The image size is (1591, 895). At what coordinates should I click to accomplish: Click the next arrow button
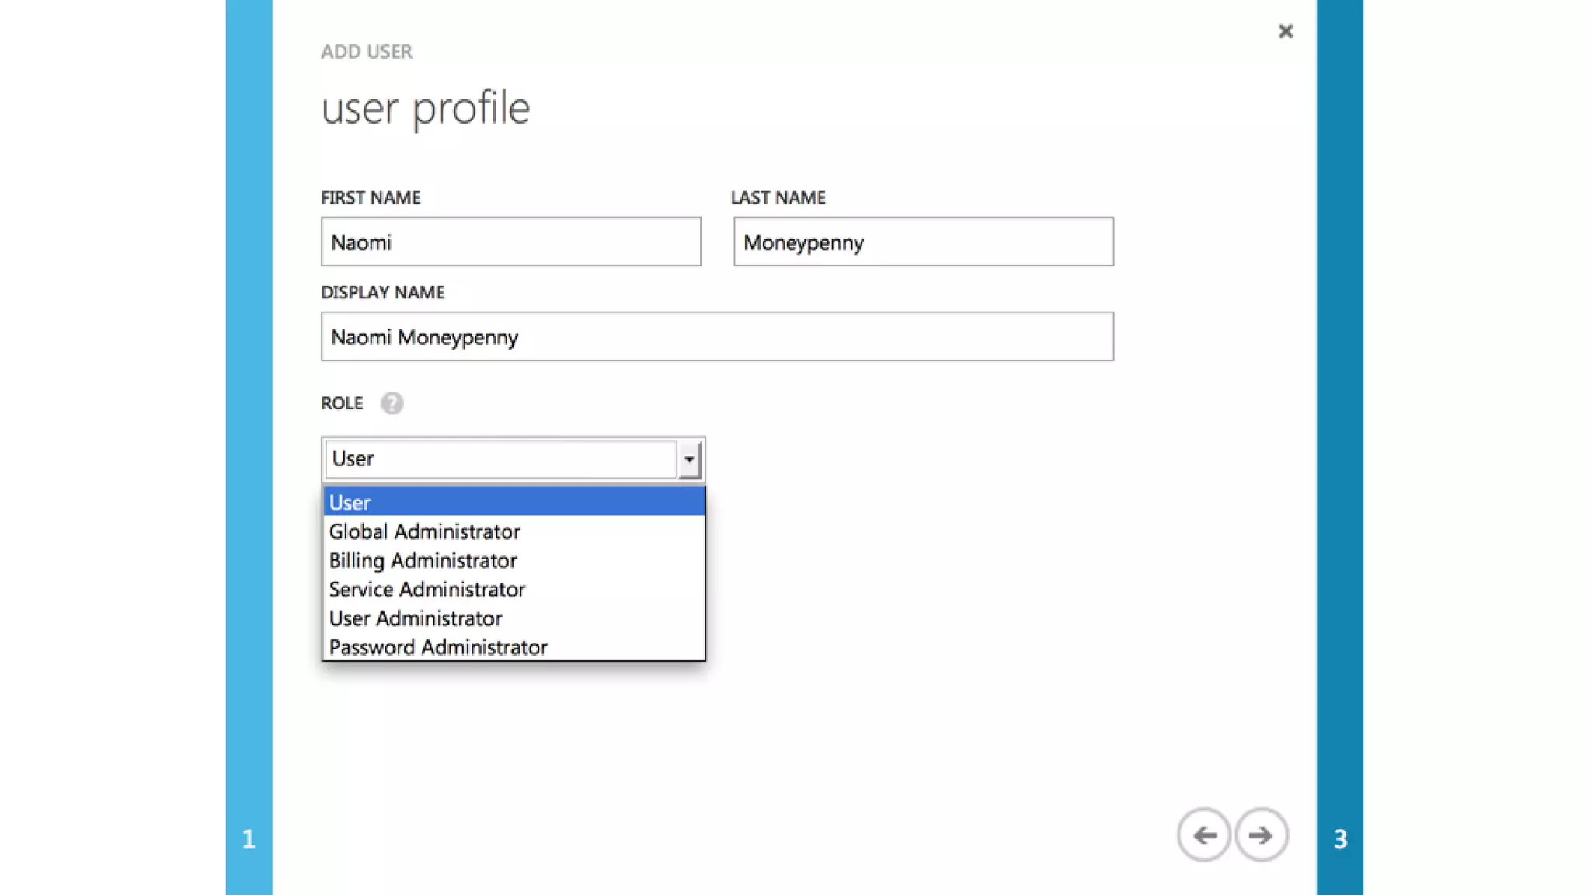1261,835
